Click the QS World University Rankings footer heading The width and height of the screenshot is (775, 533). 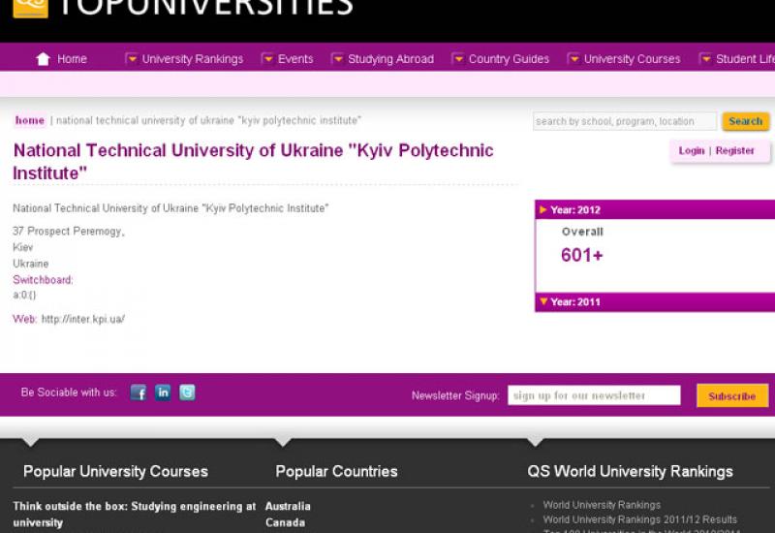[x=631, y=471]
